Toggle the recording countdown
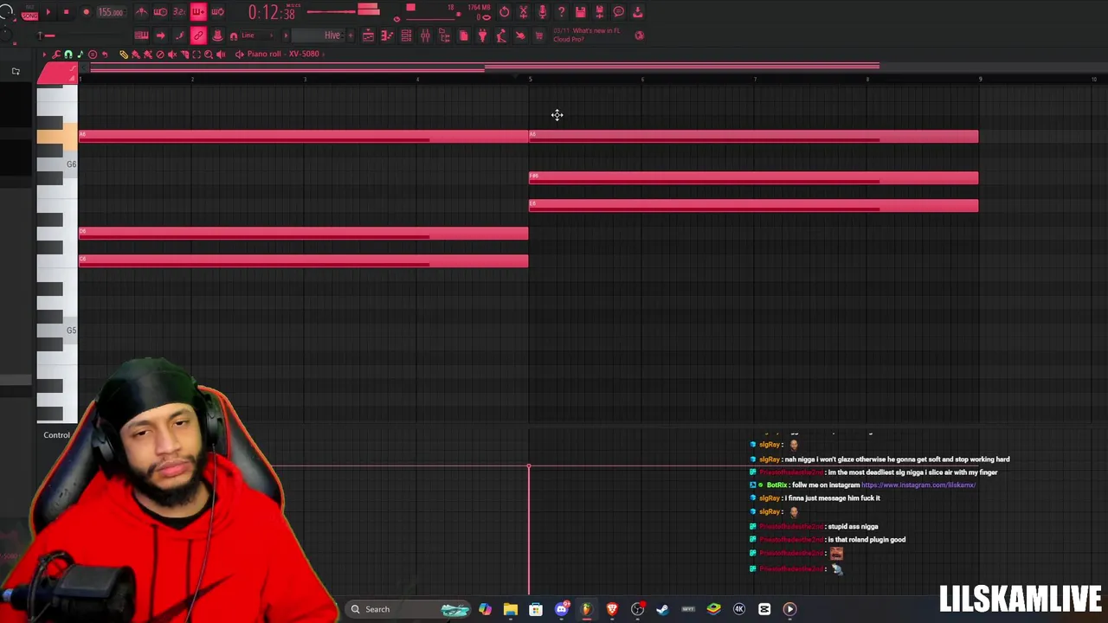 [x=179, y=12]
